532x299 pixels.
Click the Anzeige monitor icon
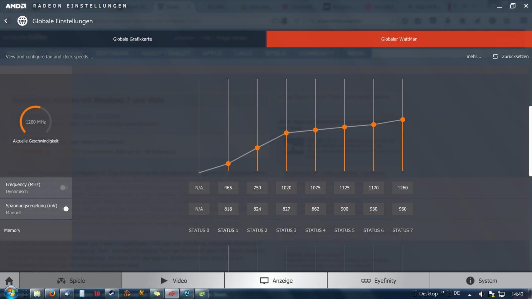click(x=264, y=281)
